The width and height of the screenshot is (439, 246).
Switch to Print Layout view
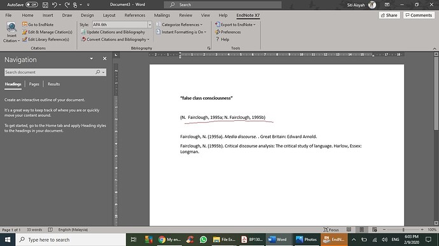[x=361, y=229]
